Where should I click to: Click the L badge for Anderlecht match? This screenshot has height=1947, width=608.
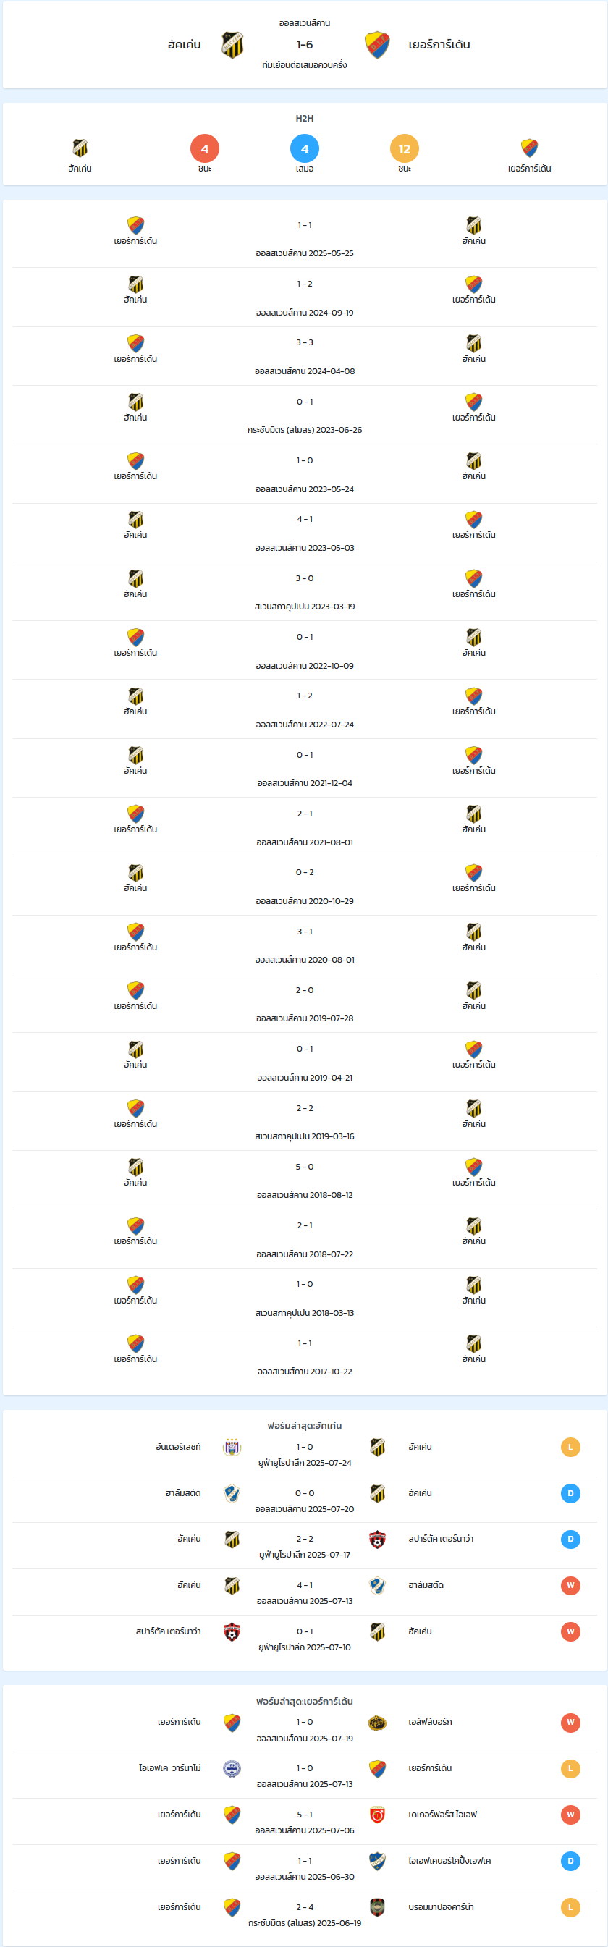click(x=570, y=1447)
